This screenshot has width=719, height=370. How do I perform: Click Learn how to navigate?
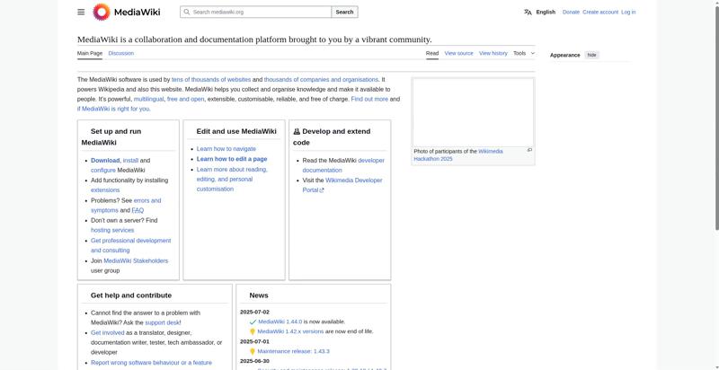[226, 149]
